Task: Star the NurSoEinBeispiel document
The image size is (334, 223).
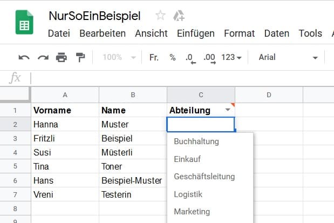Action: (161, 16)
